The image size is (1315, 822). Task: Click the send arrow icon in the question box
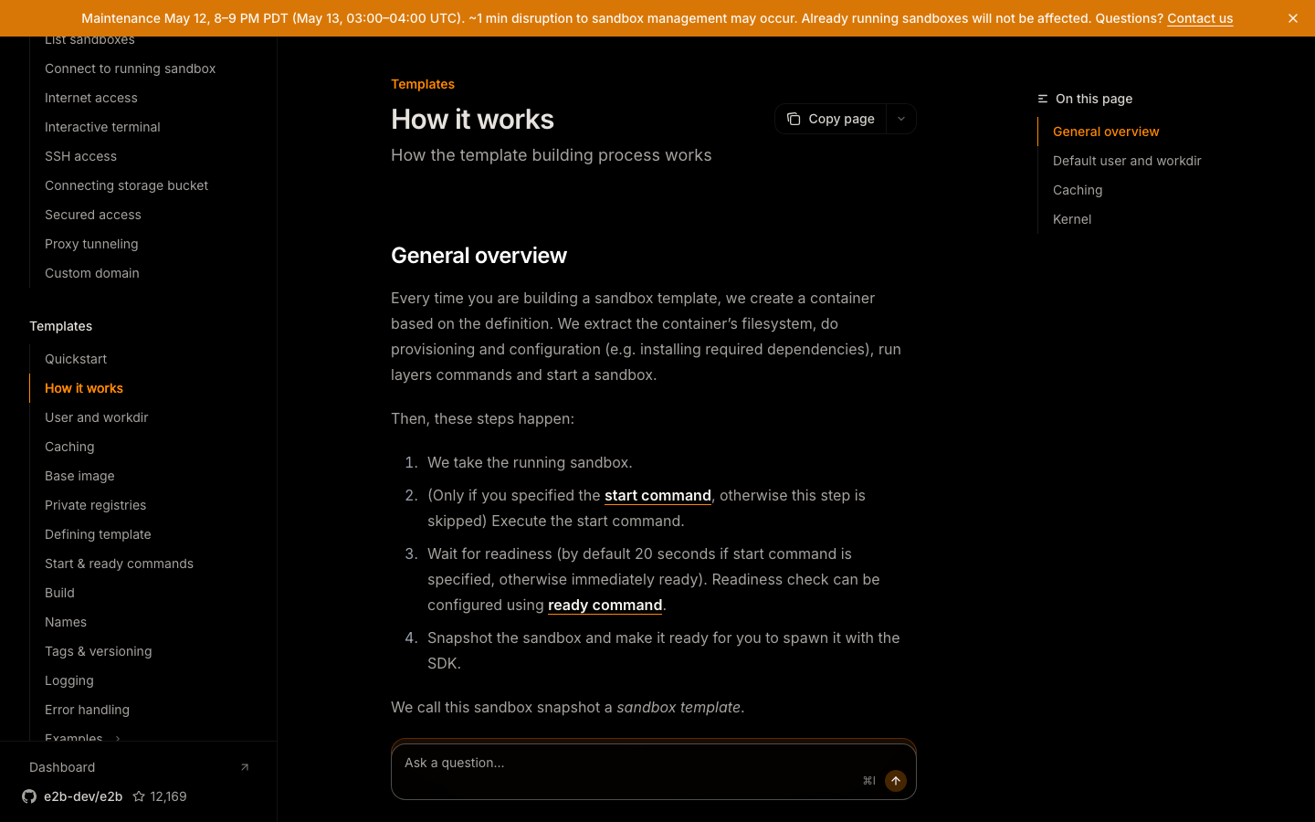point(896,781)
